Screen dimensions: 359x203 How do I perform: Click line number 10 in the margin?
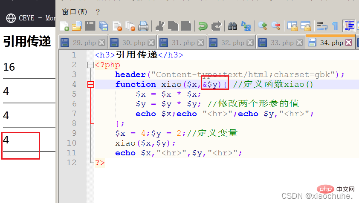pyautogui.click(x=72, y=143)
